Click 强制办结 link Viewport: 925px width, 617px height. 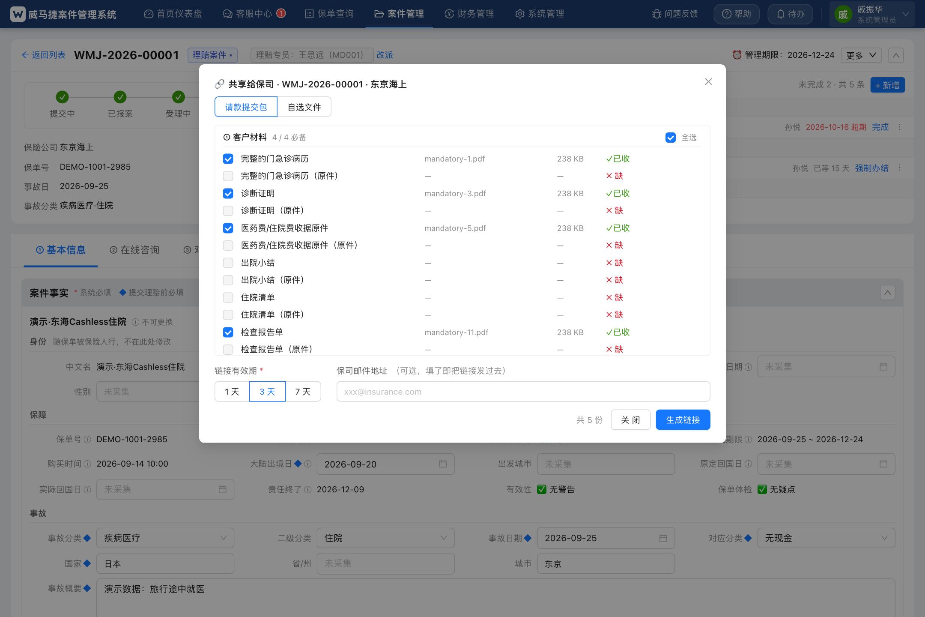[871, 168]
